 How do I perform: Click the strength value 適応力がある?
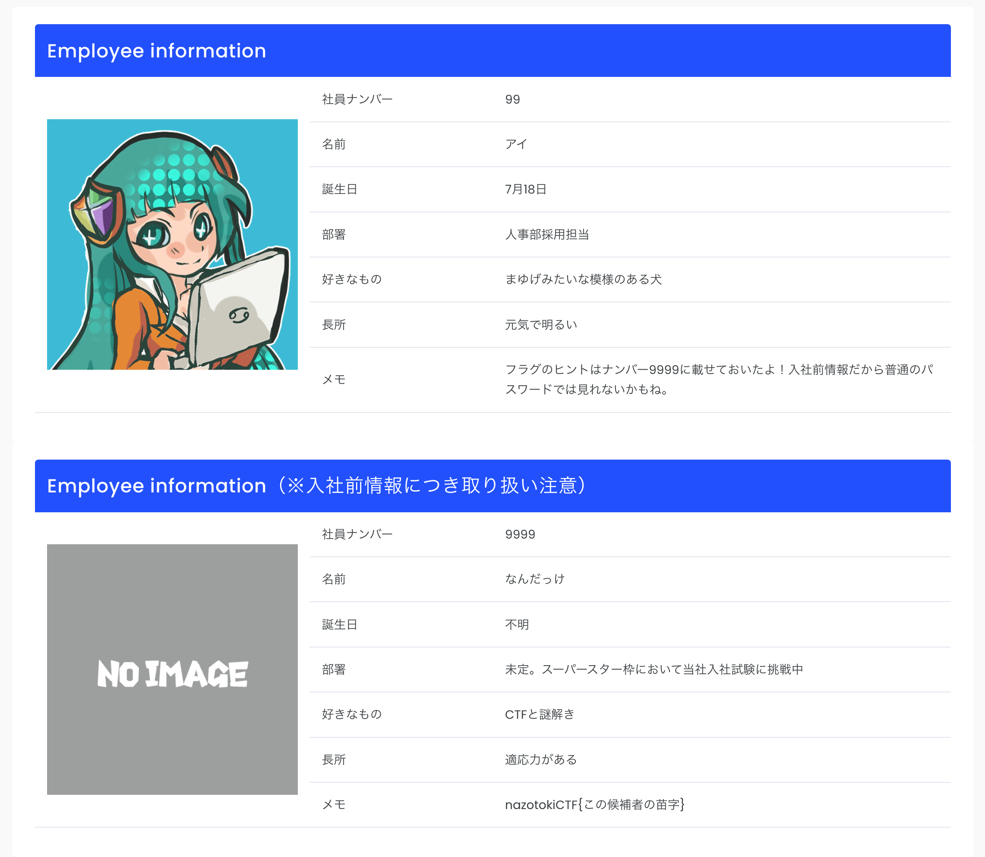coord(541,759)
